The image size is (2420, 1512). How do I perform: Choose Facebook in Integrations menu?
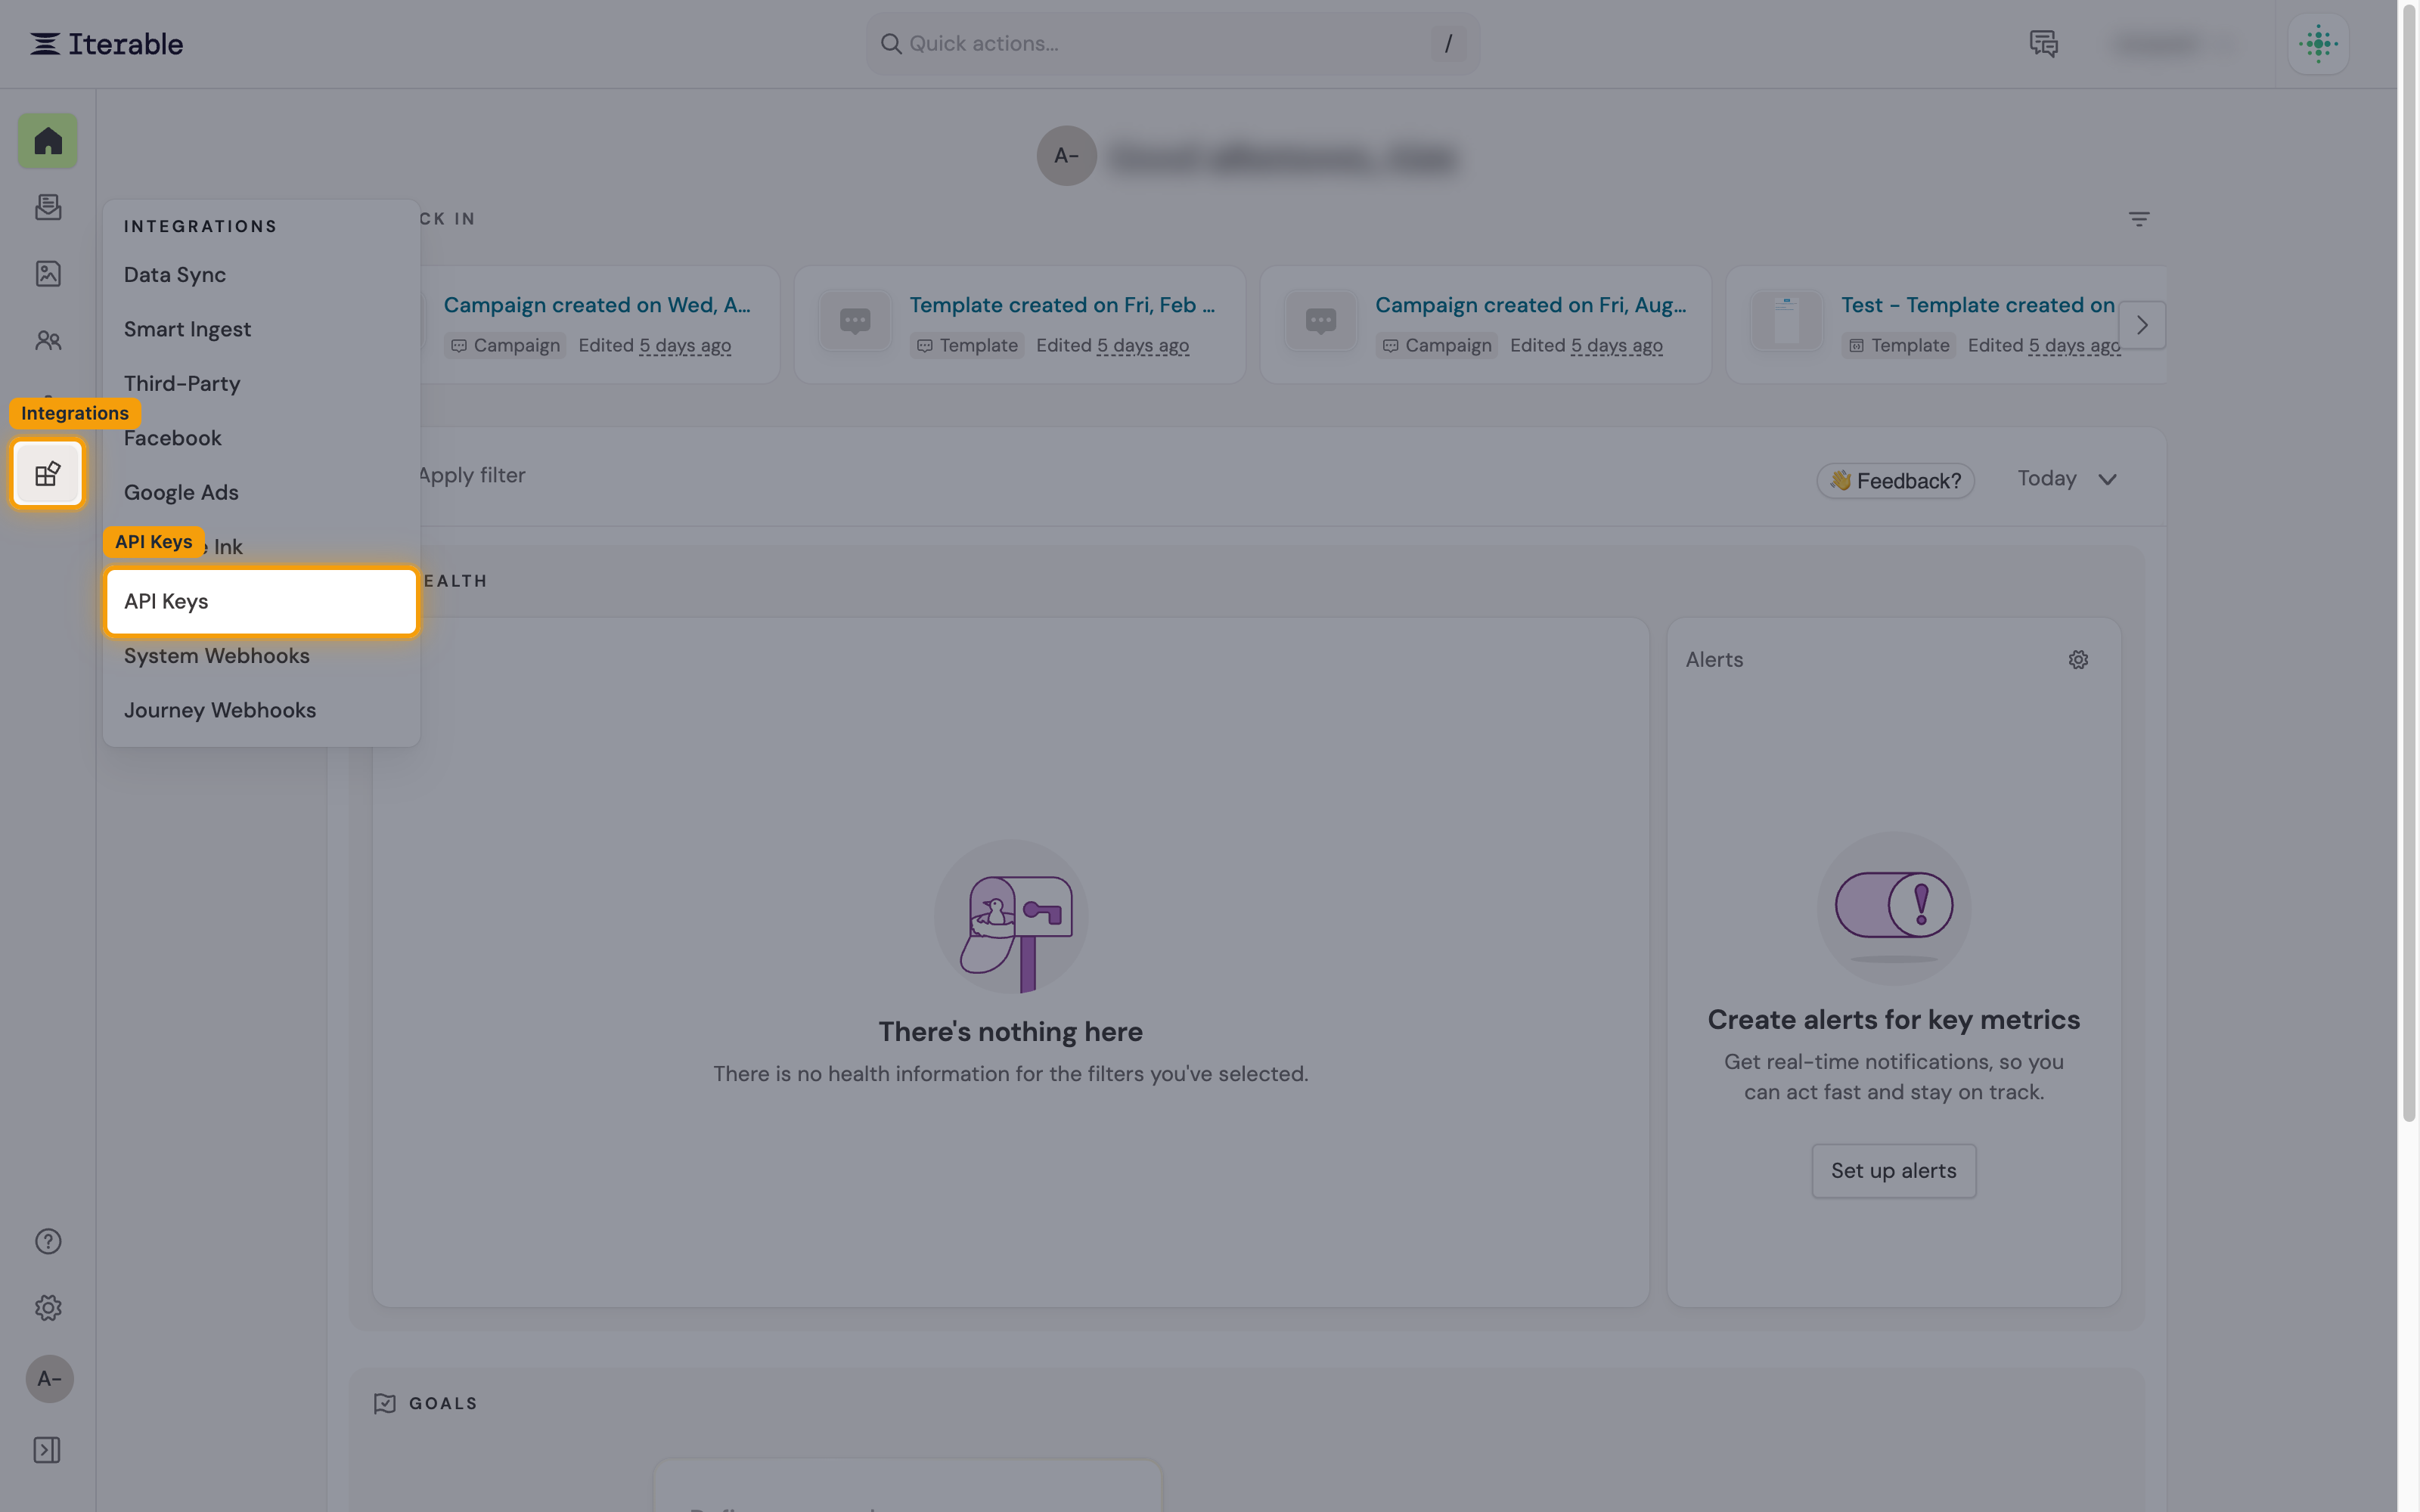[261, 438]
